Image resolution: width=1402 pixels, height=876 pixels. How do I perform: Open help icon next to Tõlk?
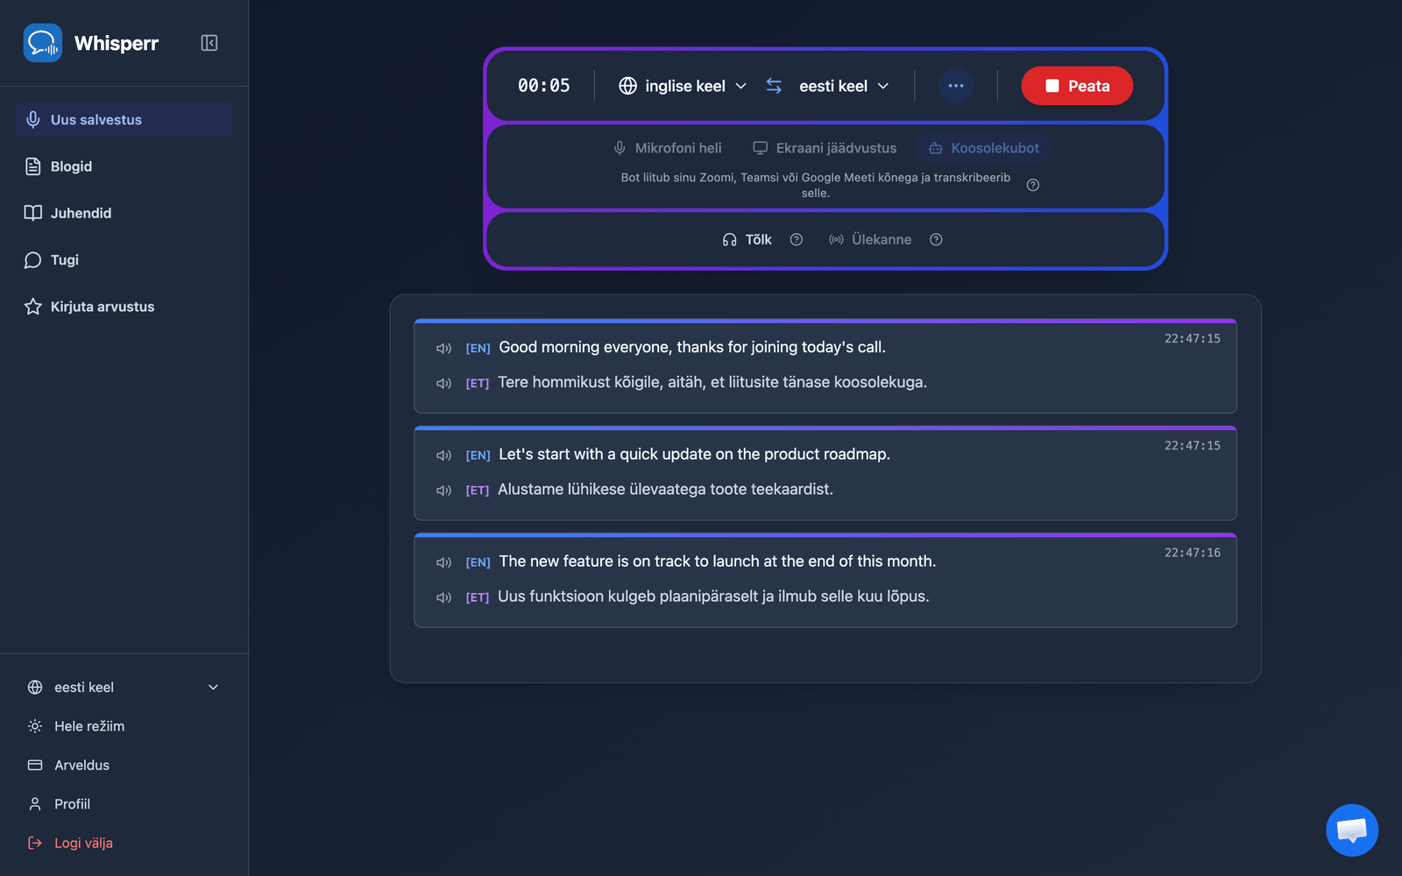coord(797,240)
